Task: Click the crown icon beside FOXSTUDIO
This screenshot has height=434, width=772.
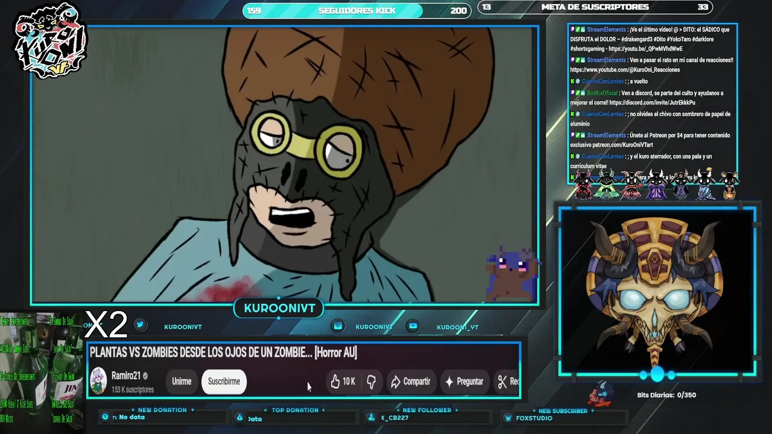Action: pyautogui.click(x=509, y=418)
